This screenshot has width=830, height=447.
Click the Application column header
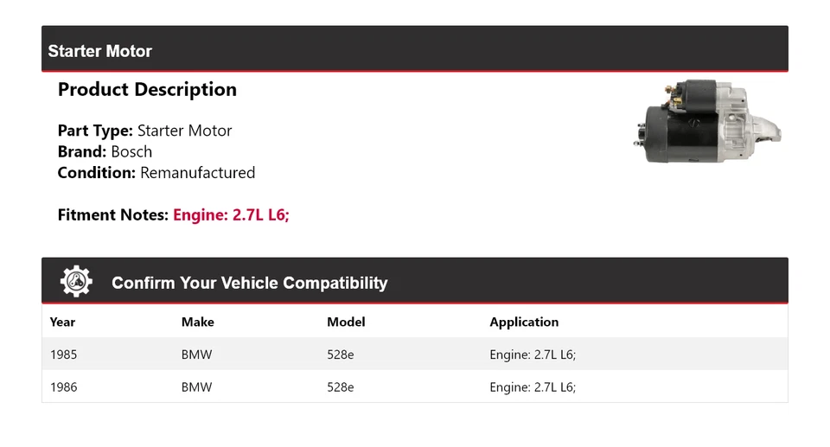pos(524,322)
